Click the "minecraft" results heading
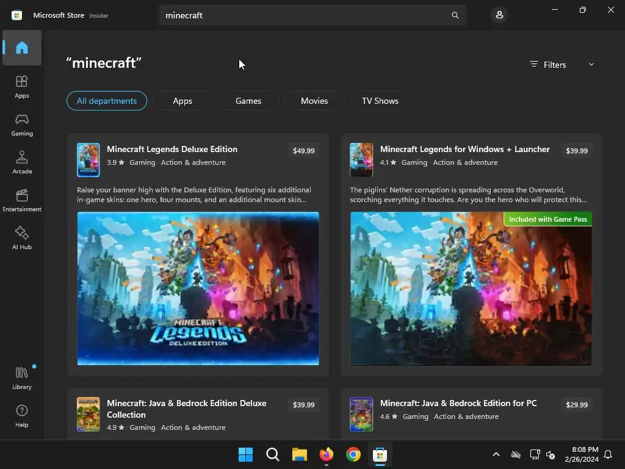 coord(104,63)
